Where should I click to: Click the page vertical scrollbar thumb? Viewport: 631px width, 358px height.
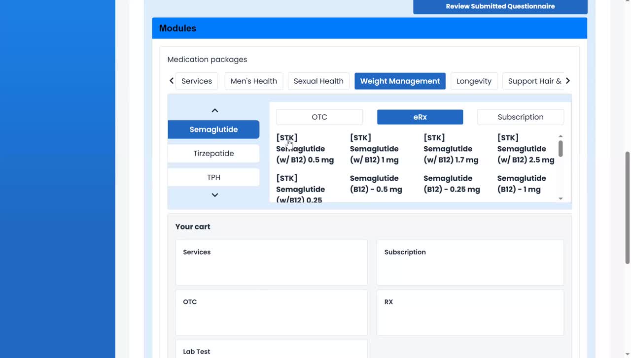point(628,208)
